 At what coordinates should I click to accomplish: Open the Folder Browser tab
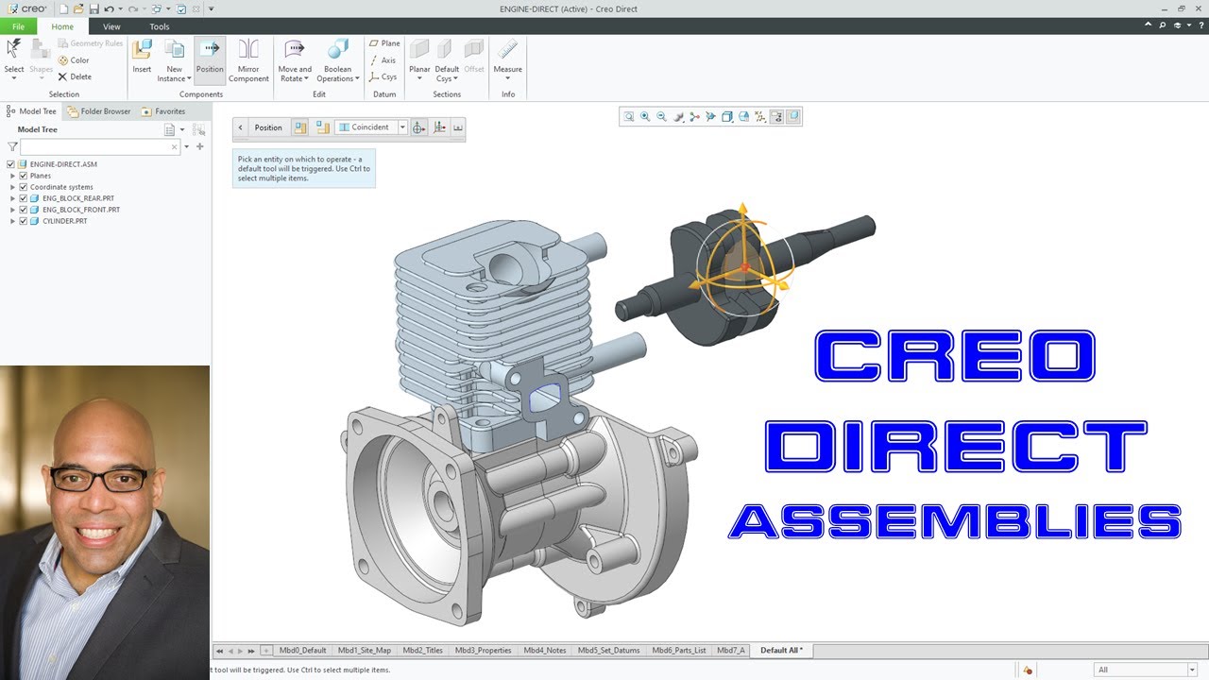pos(99,111)
